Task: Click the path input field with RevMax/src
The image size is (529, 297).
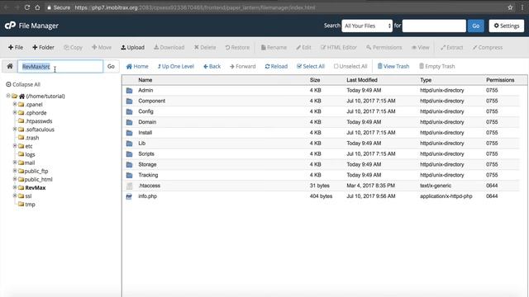Action: point(60,66)
